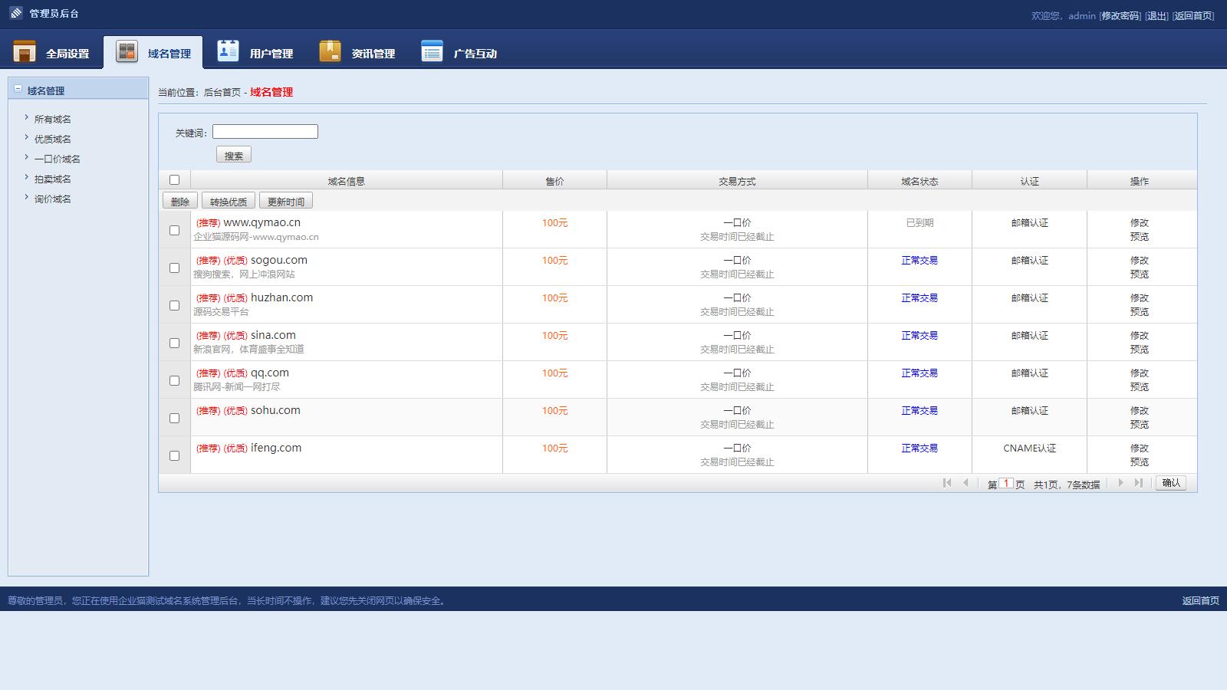
Task: Click the 关键词 search input field
Action: [265, 132]
